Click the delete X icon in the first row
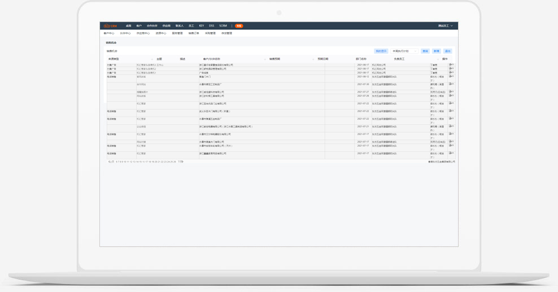Viewport: 558px width, 292px height. (453, 65)
